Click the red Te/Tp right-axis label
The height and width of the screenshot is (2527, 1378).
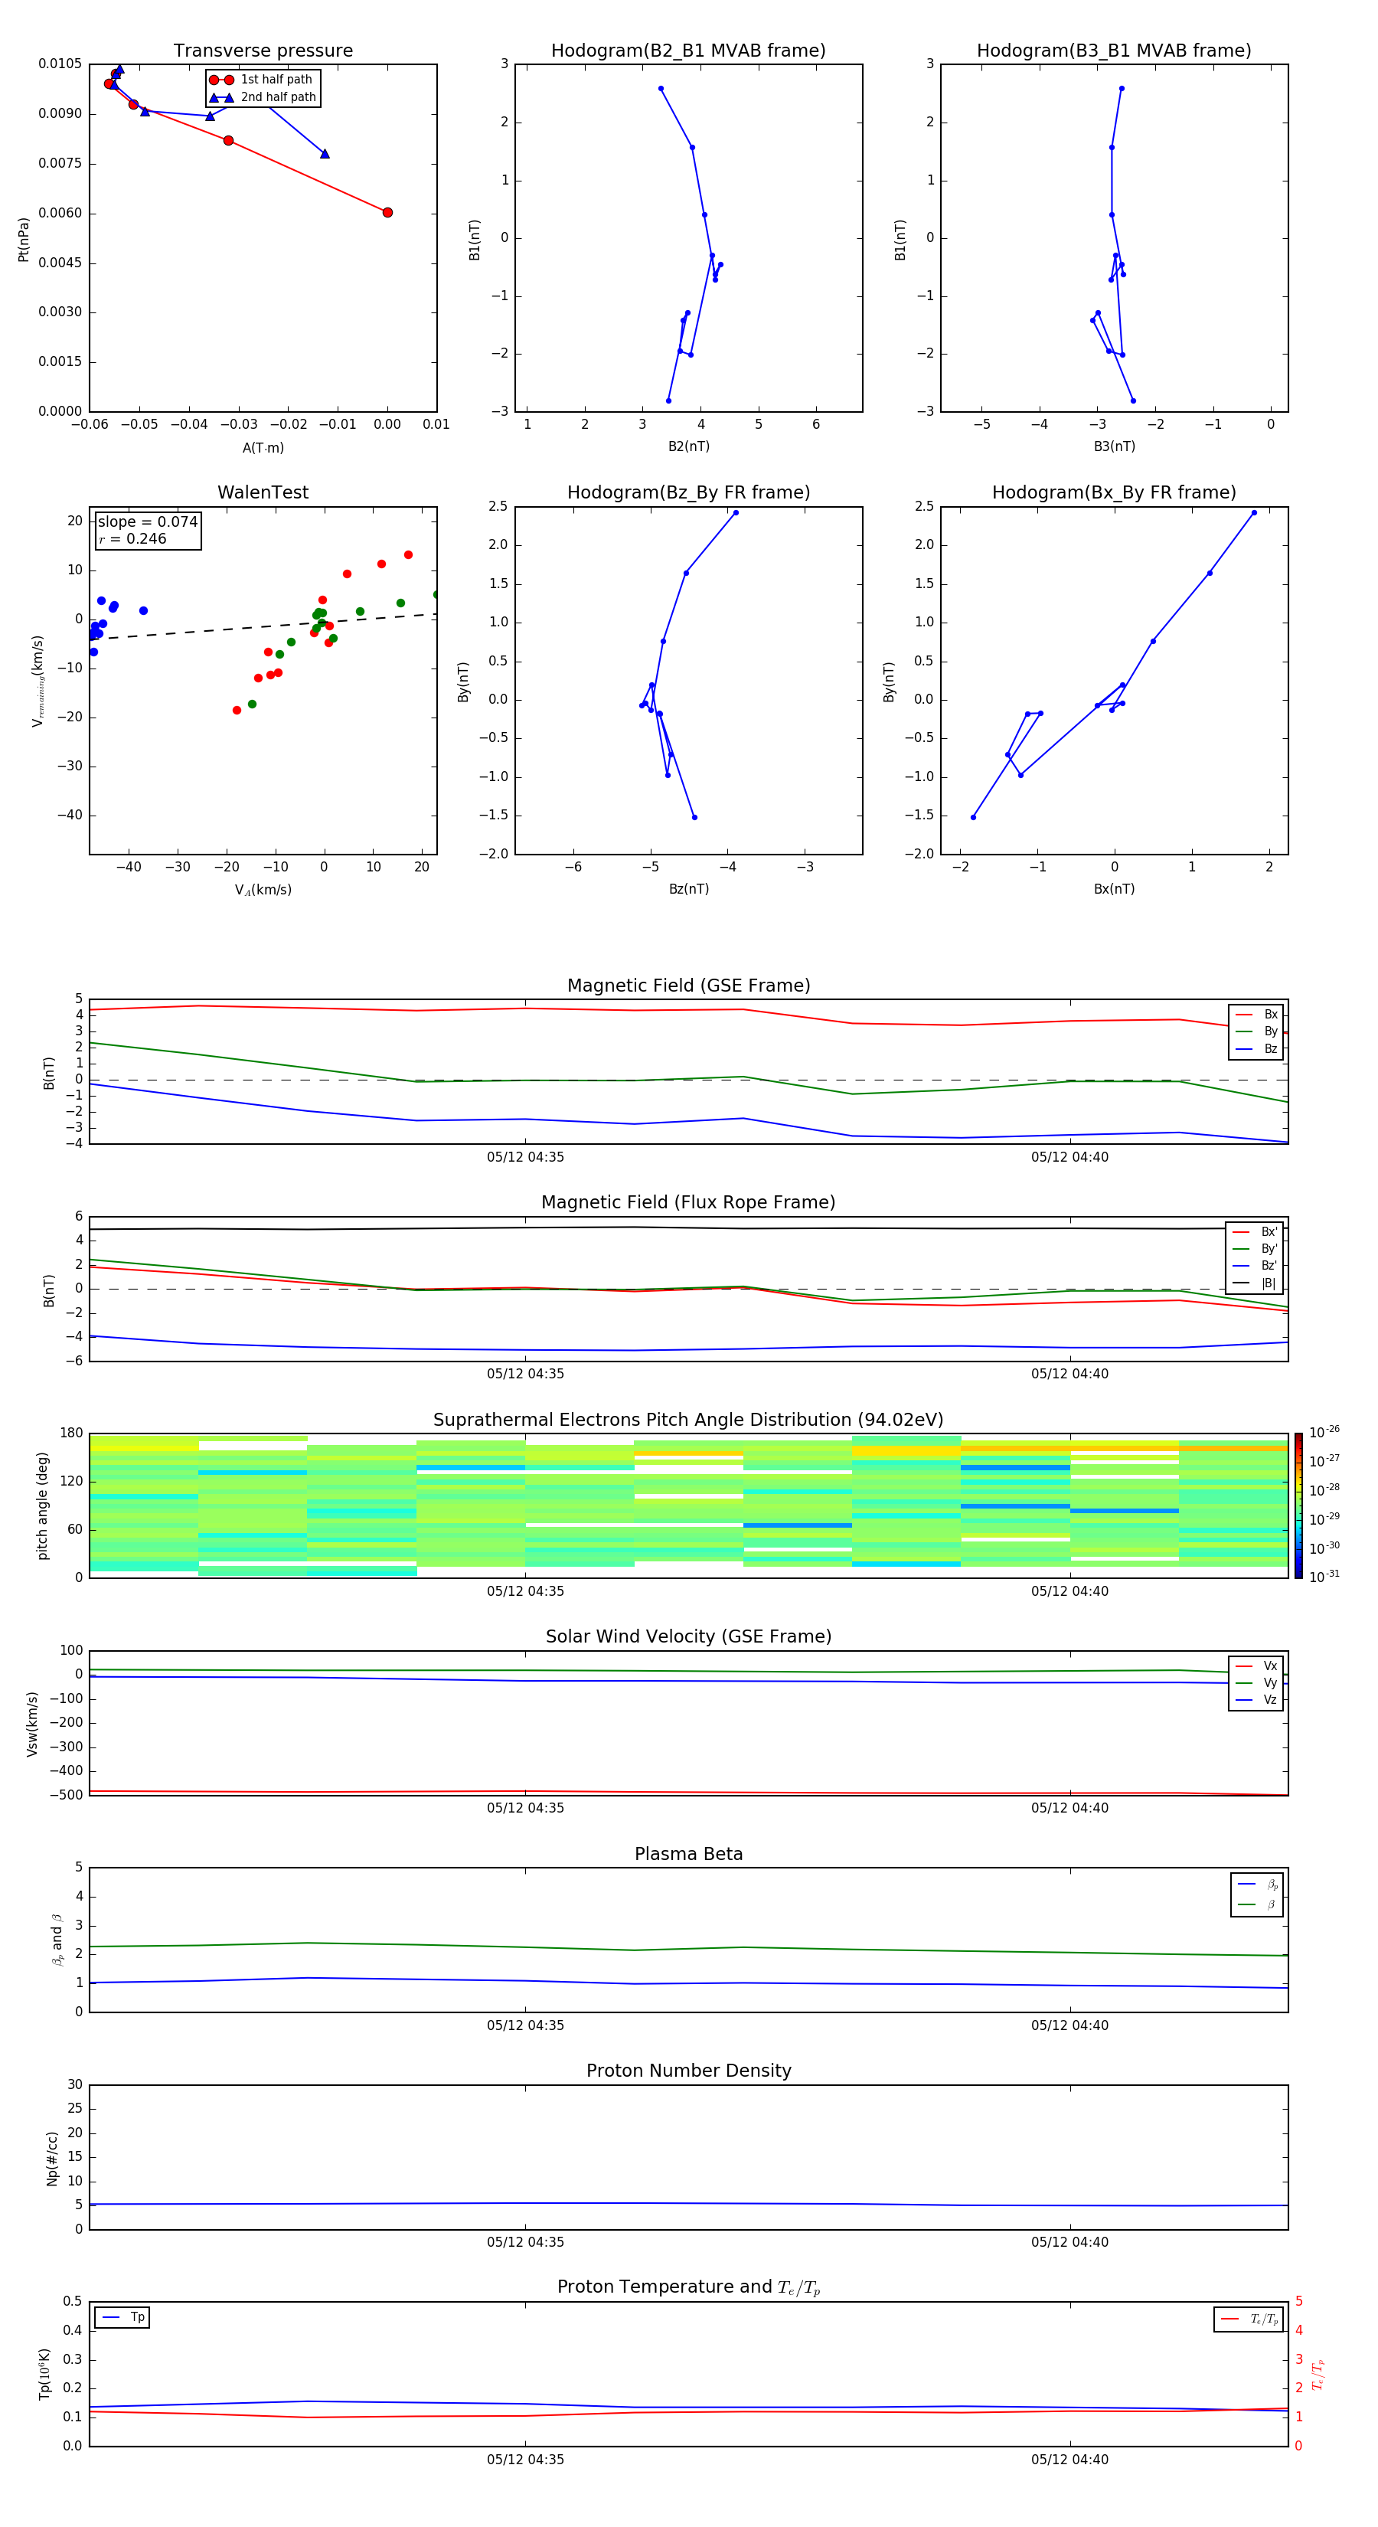pos(1318,2375)
